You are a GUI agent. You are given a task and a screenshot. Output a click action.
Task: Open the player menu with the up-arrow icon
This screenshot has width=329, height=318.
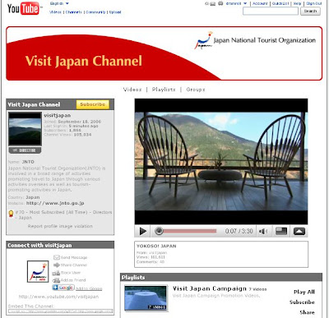click(x=299, y=232)
